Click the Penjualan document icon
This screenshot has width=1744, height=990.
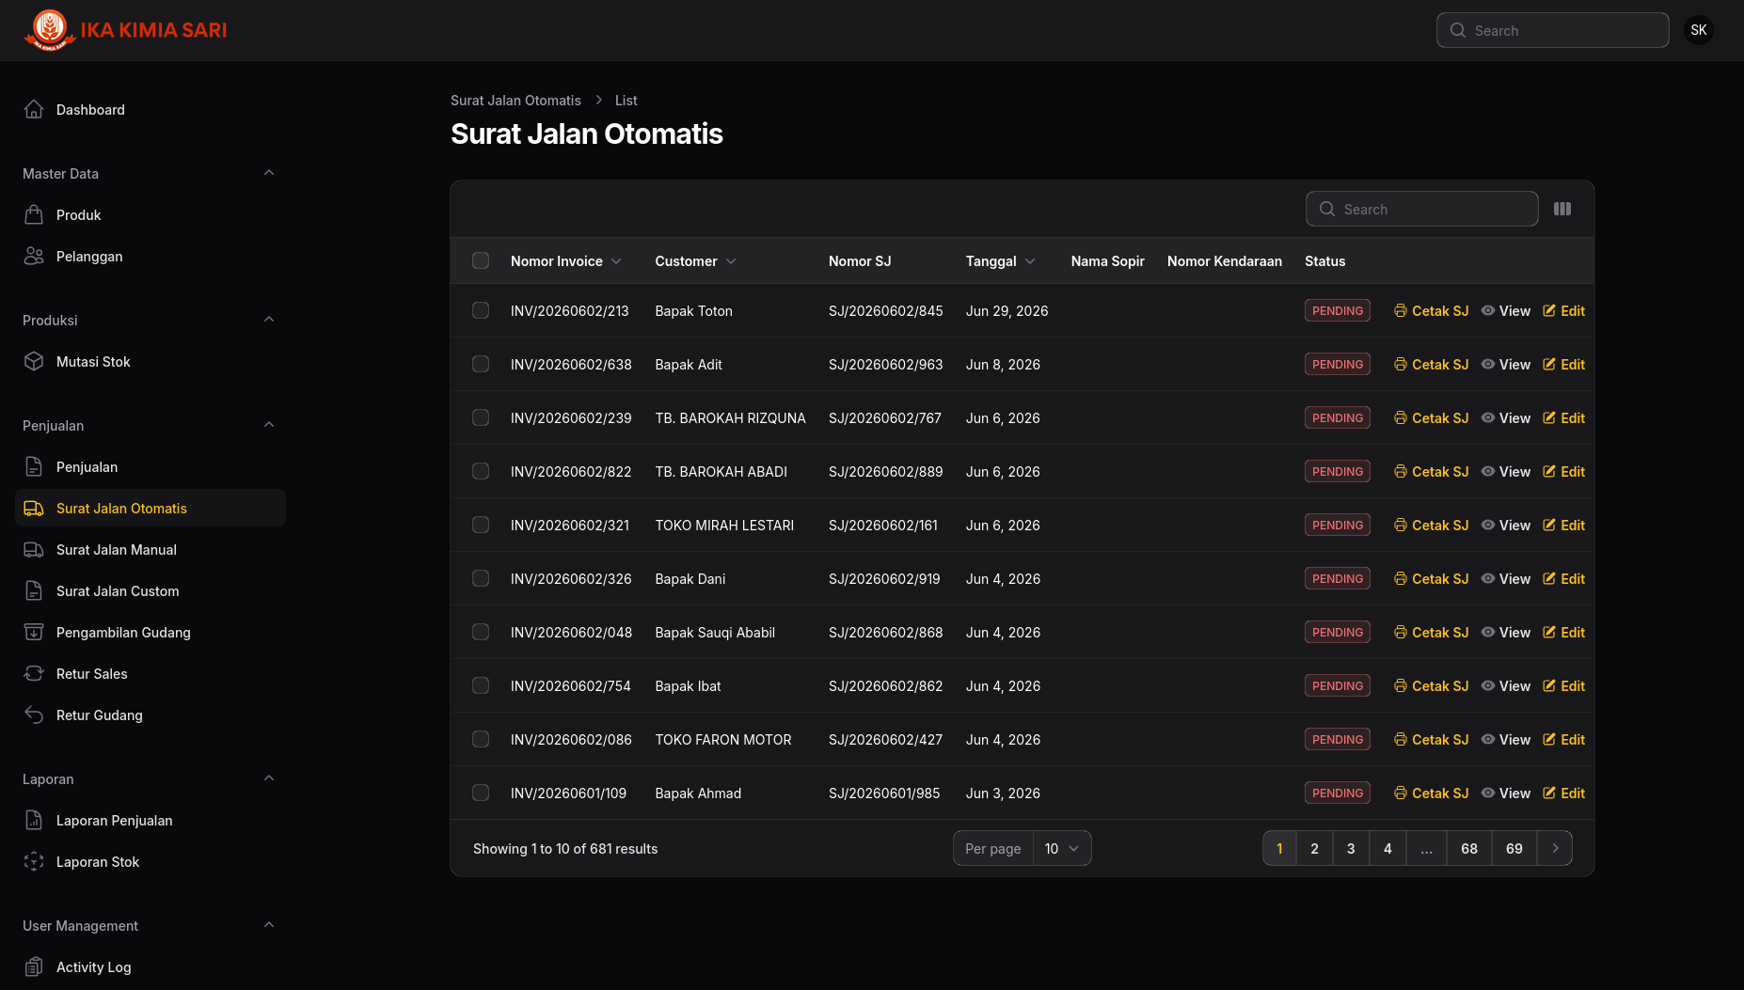[x=34, y=466]
